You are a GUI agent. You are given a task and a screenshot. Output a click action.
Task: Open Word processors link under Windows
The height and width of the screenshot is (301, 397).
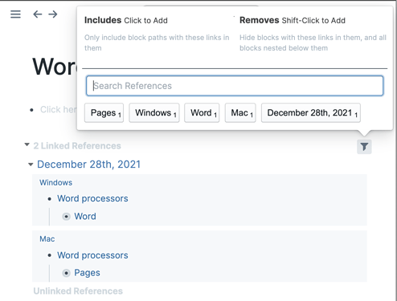(92, 198)
